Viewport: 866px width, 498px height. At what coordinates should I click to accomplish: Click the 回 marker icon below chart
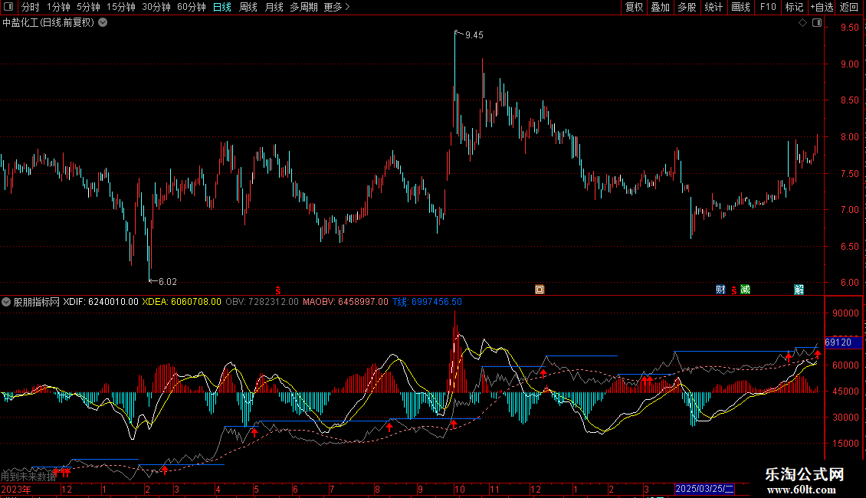(540, 290)
